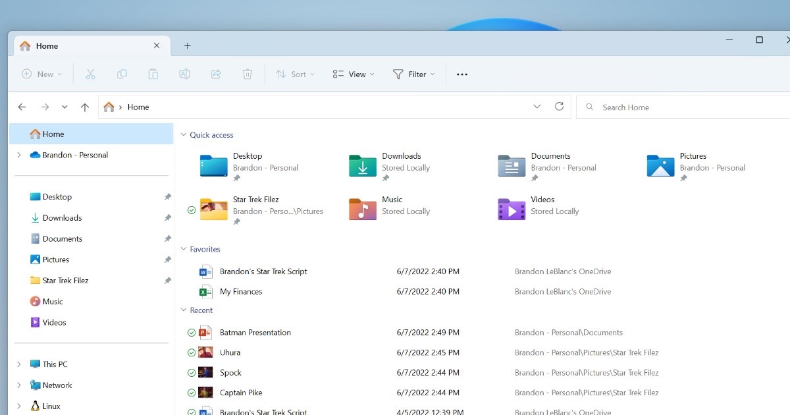Open the Filter dropdown menu

pyautogui.click(x=414, y=74)
